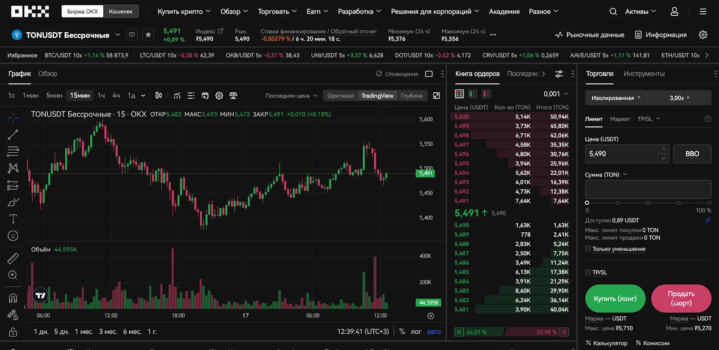Open the "Изолированная" margin mode dropdown
This screenshot has width=719, height=350.
tap(616, 98)
